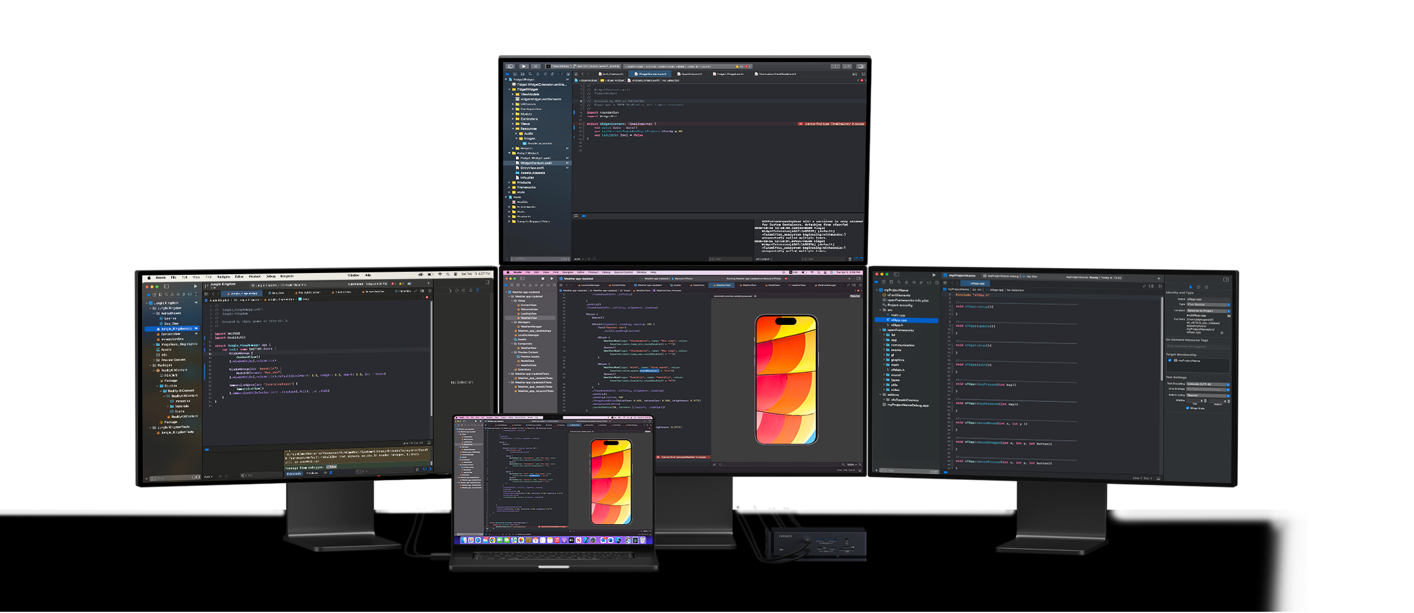Select main.cpp in myProjectName navigator
The height and width of the screenshot is (613, 1414).
[898, 315]
